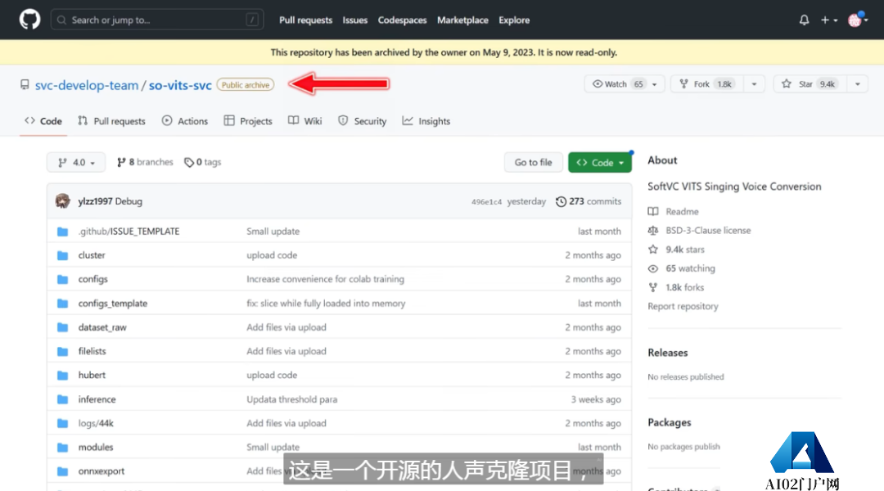Switch to the Insights tab
This screenshot has width=884, height=491.
click(x=426, y=121)
